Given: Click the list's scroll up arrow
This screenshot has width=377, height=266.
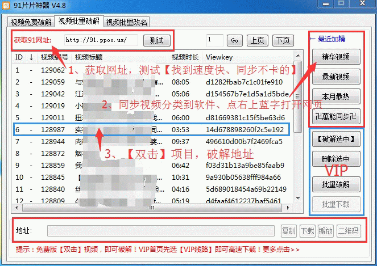Looking at the screenshot, I should [x=298, y=56].
